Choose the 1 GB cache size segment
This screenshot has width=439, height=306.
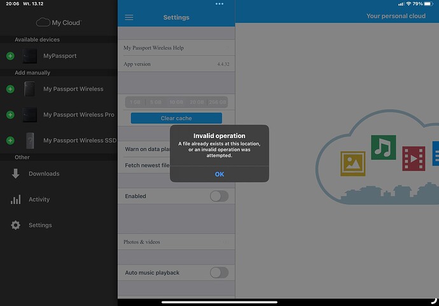[135, 102]
